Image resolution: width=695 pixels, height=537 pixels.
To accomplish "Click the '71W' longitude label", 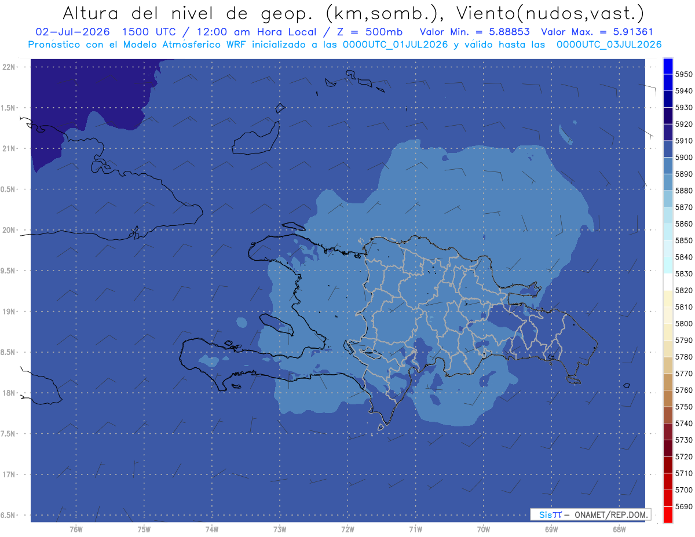I will (x=415, y=529).
